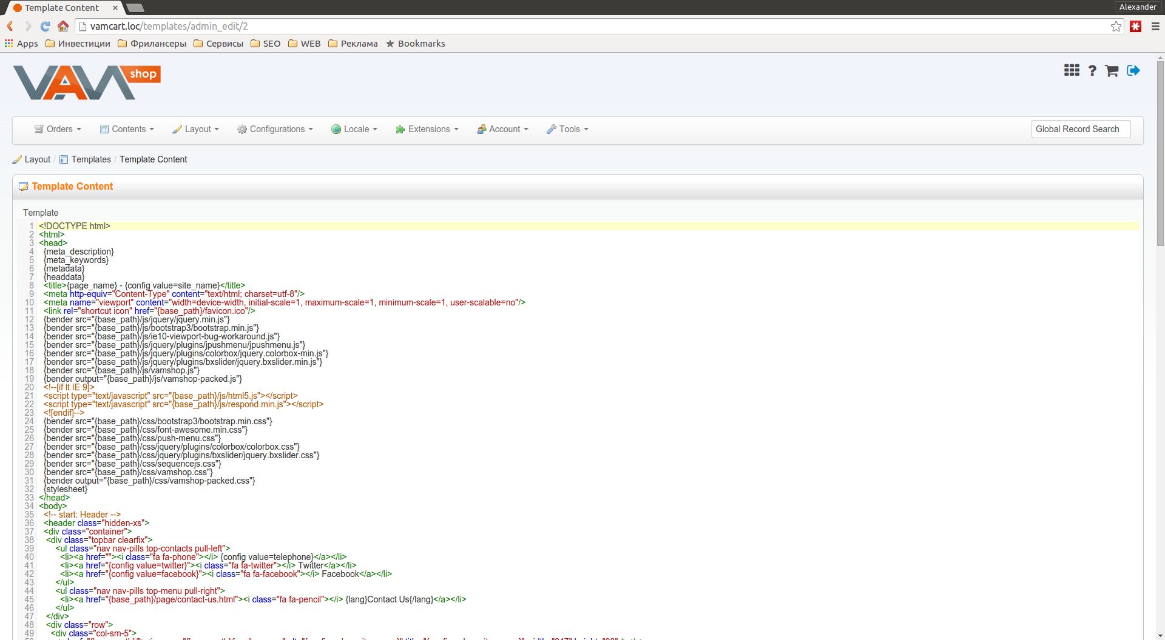Screen dimensions: 1165x640
Task: Expand the Configurations dropdown
Action: 274,129
